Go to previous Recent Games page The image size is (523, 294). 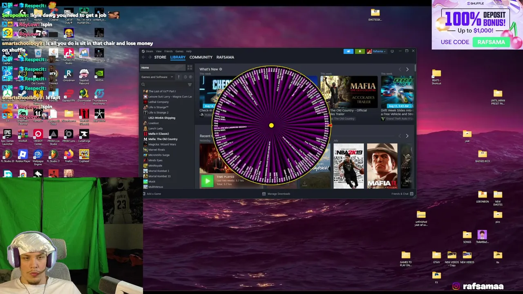click(x=400, y=136)
